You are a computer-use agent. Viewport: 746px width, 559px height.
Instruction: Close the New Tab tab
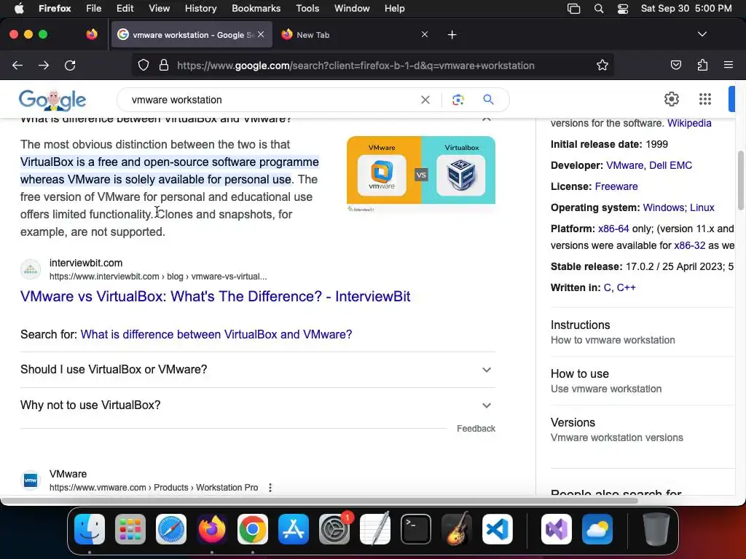click(x=425, y=34)
